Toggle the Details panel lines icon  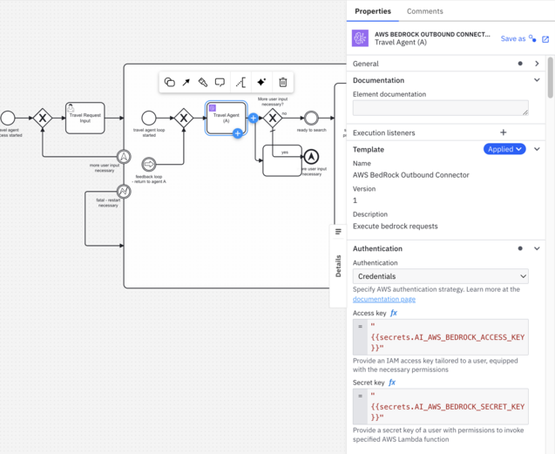click(338, 232)
